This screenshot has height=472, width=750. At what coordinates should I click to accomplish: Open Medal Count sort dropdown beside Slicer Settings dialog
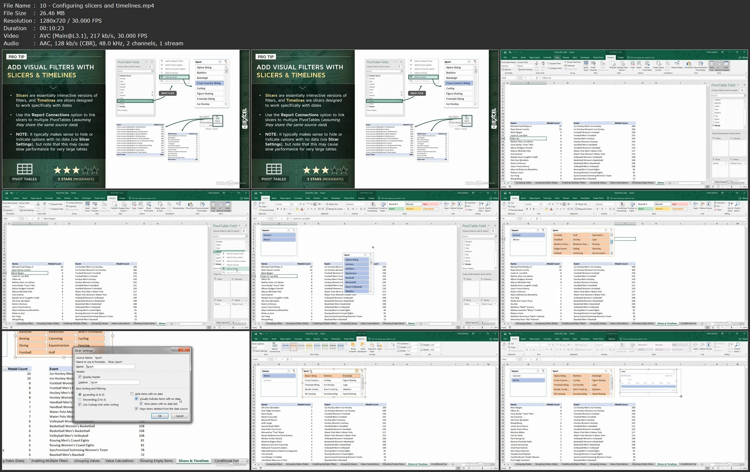[x=5, y=369]
